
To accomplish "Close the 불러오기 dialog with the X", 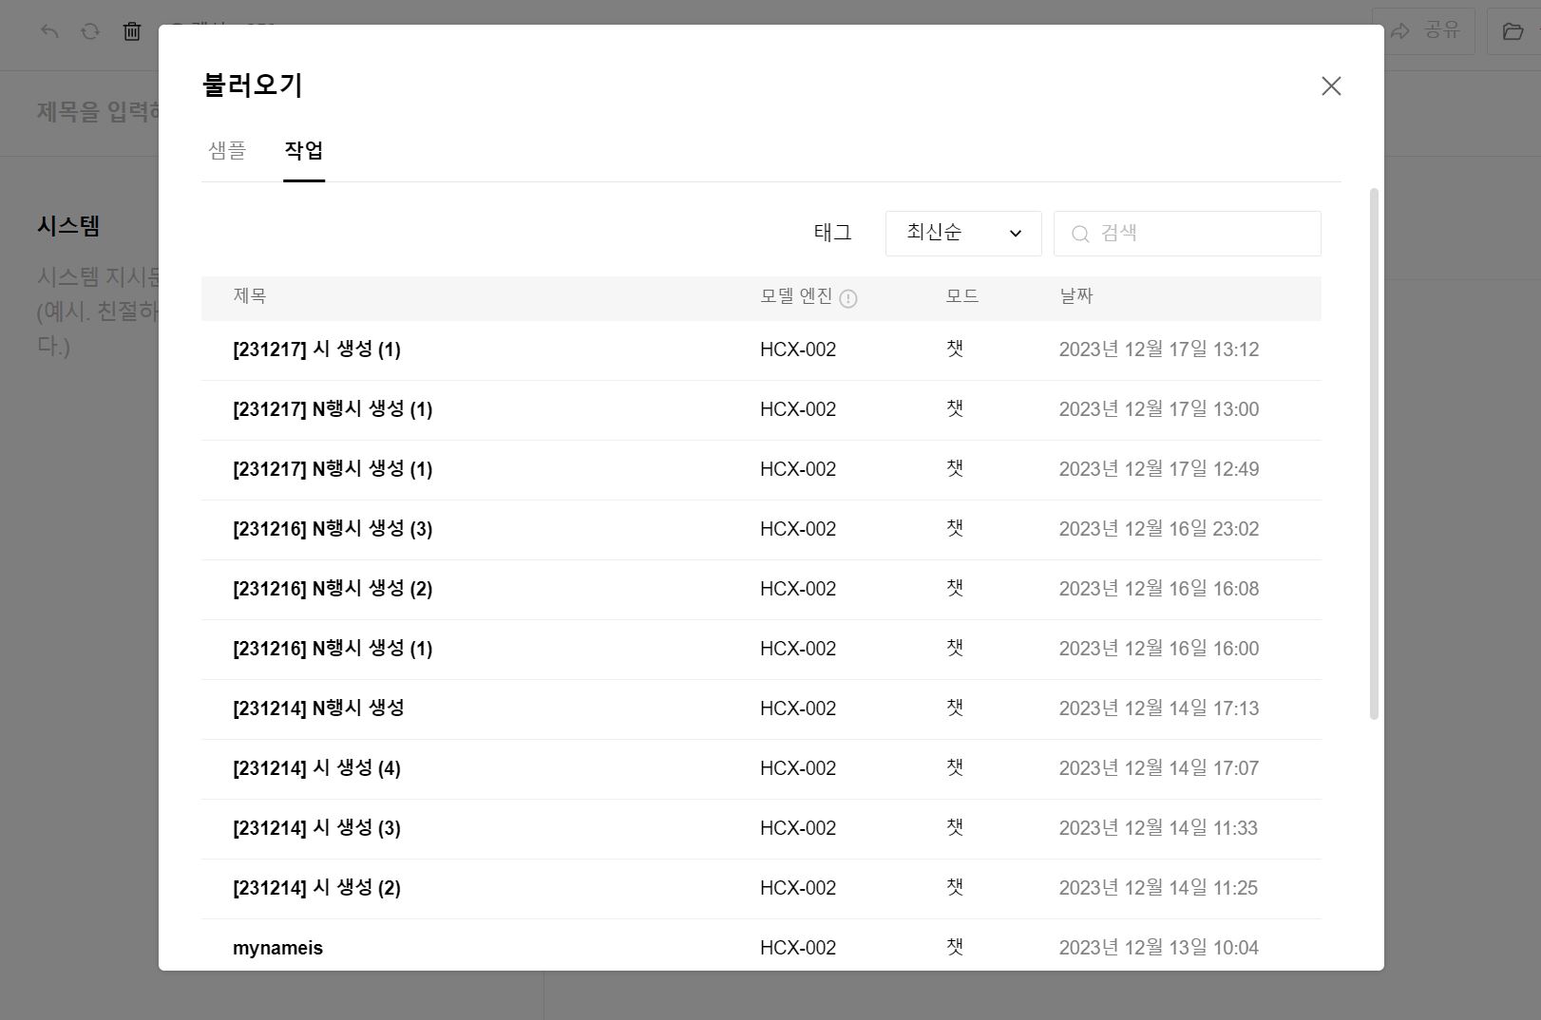I will coord(1331,86).
